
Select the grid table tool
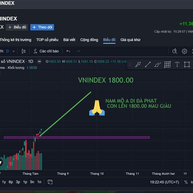point(167,64)
